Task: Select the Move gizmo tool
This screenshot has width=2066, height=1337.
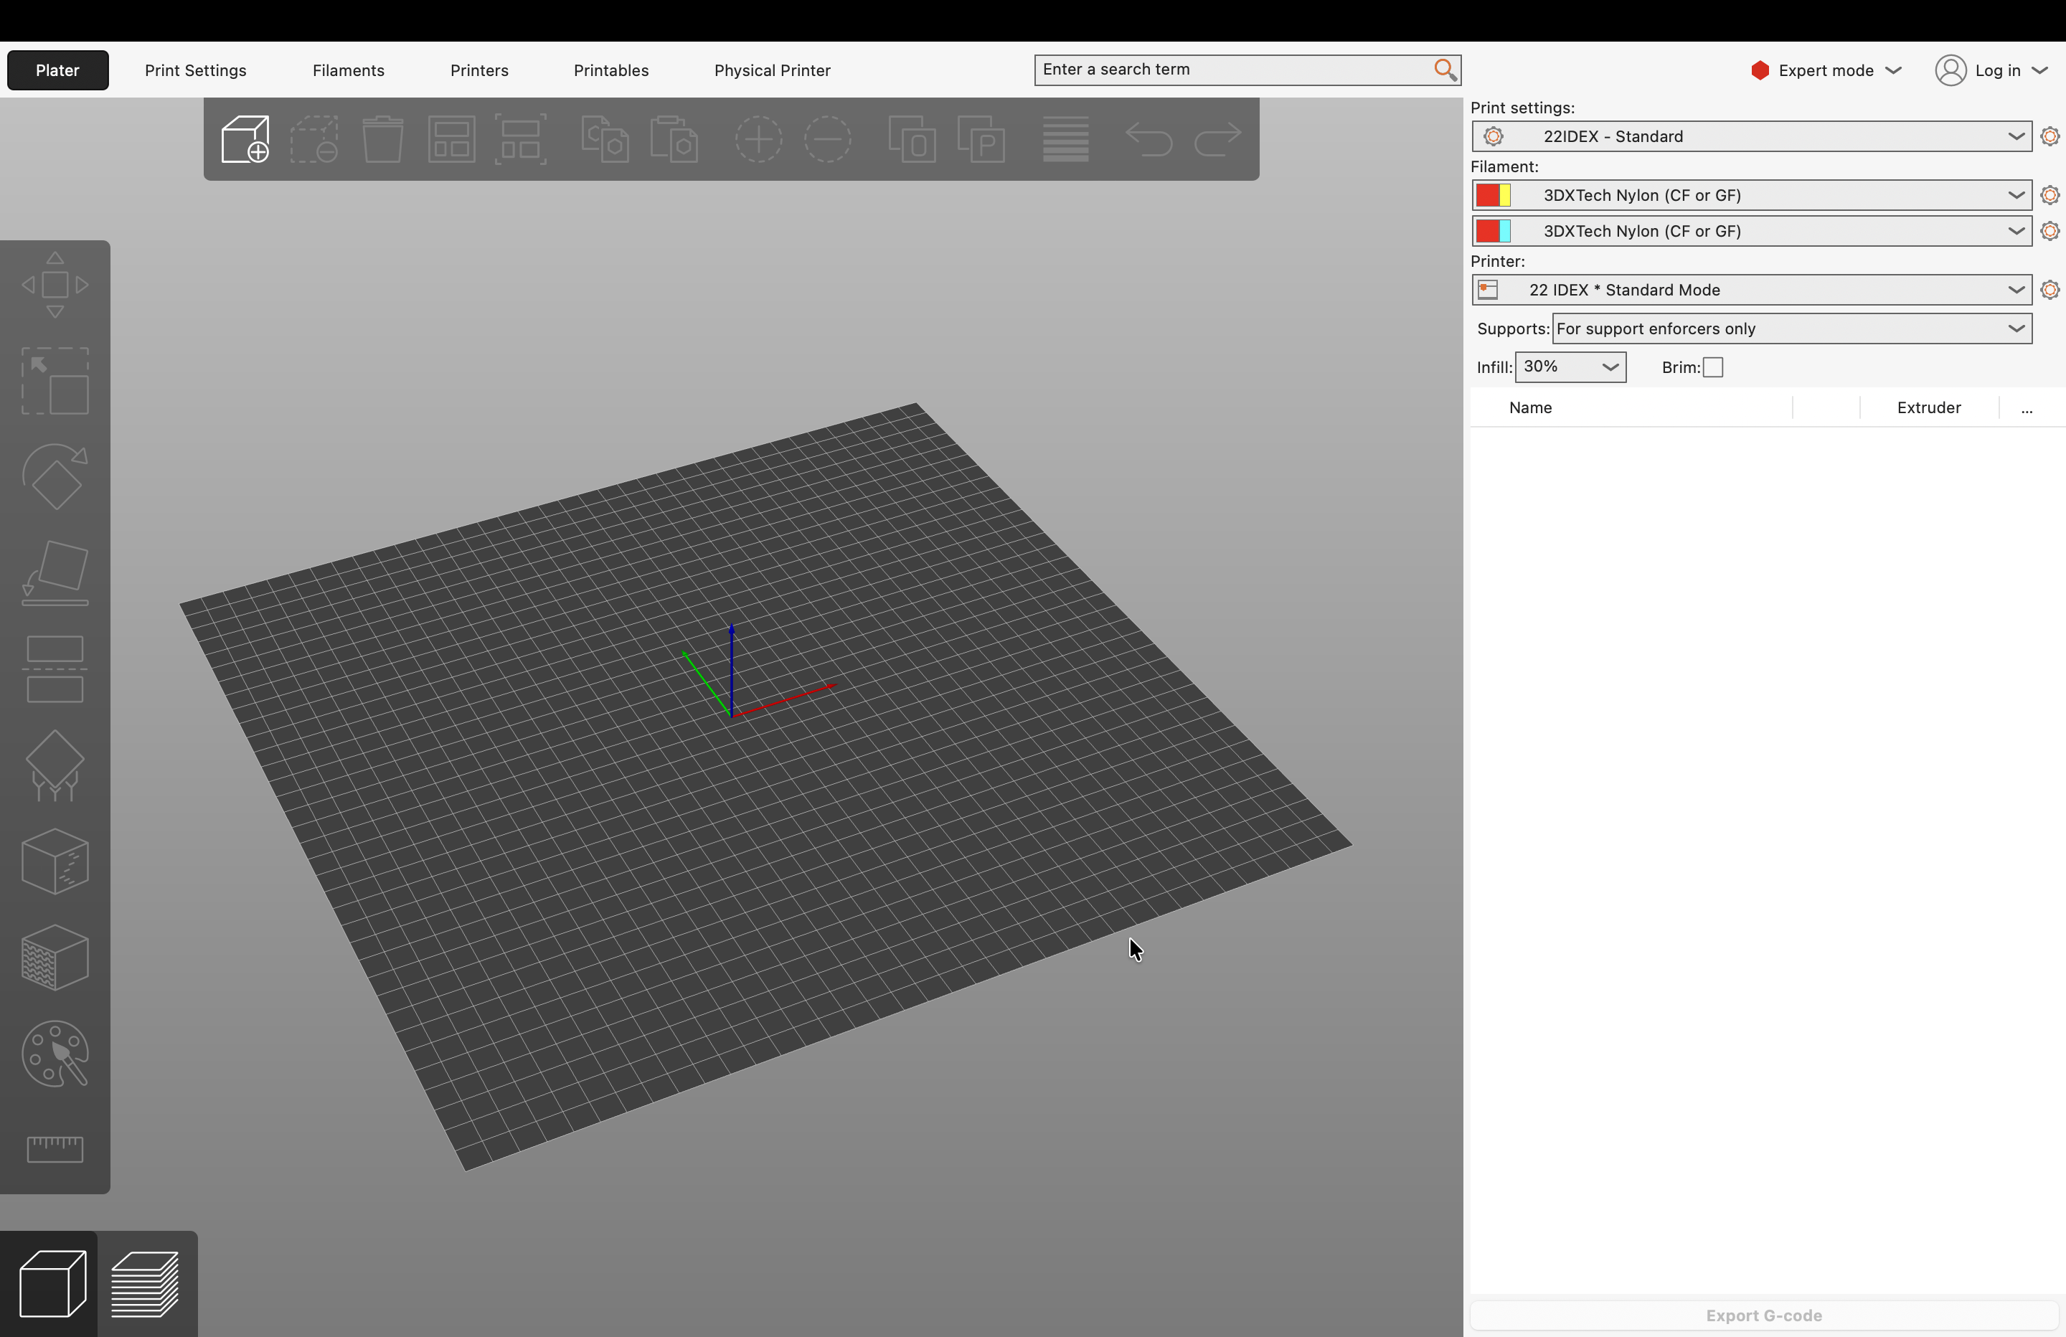Action: [55, 285]
